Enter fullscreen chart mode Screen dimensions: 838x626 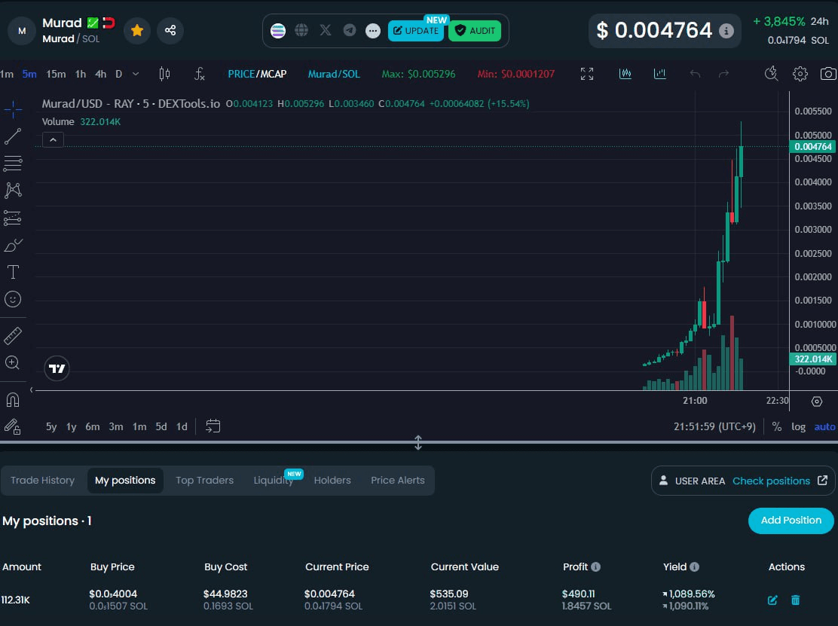pos(587,75)
